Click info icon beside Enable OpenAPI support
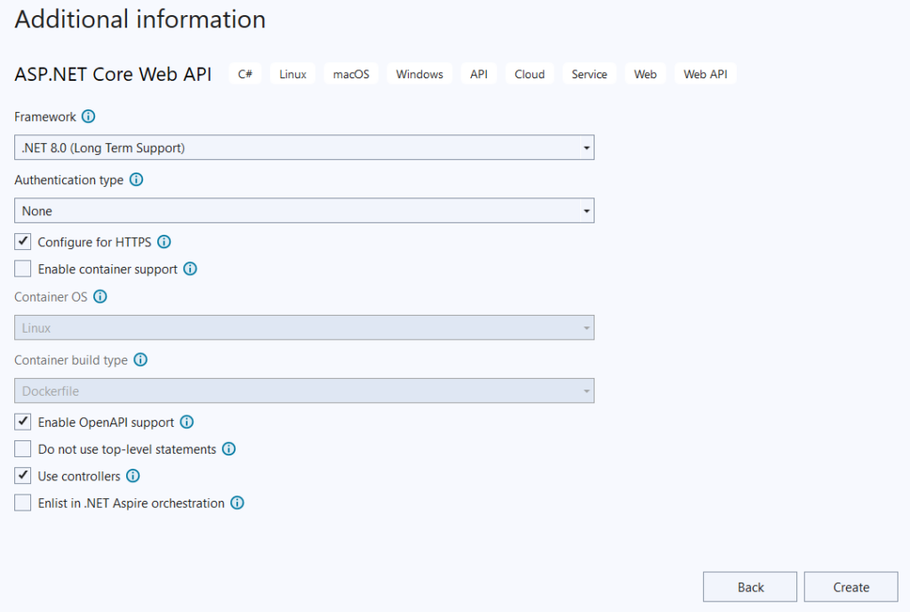Viewport: 910px width, 612px height. click(187, 423)
